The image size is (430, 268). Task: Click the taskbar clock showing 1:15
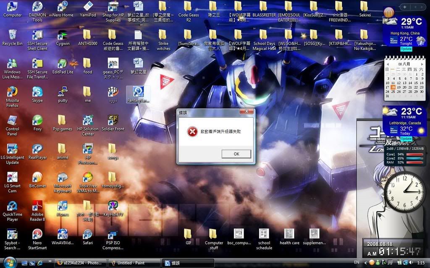(420, 263)
